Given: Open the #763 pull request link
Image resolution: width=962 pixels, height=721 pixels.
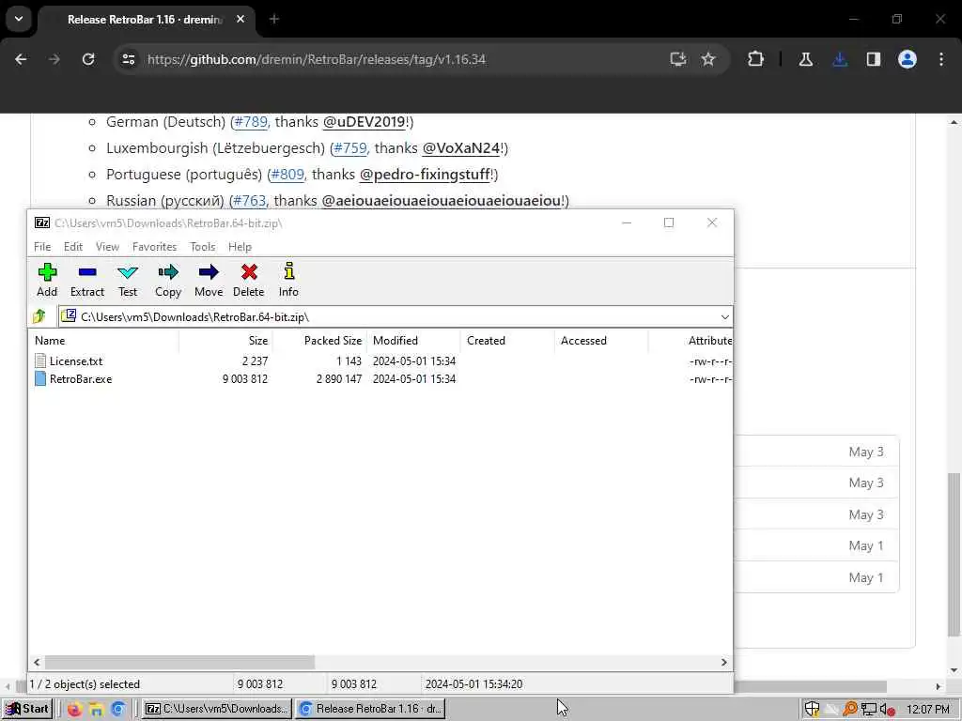Looking at the screenshot, I should tap(250, 201).
